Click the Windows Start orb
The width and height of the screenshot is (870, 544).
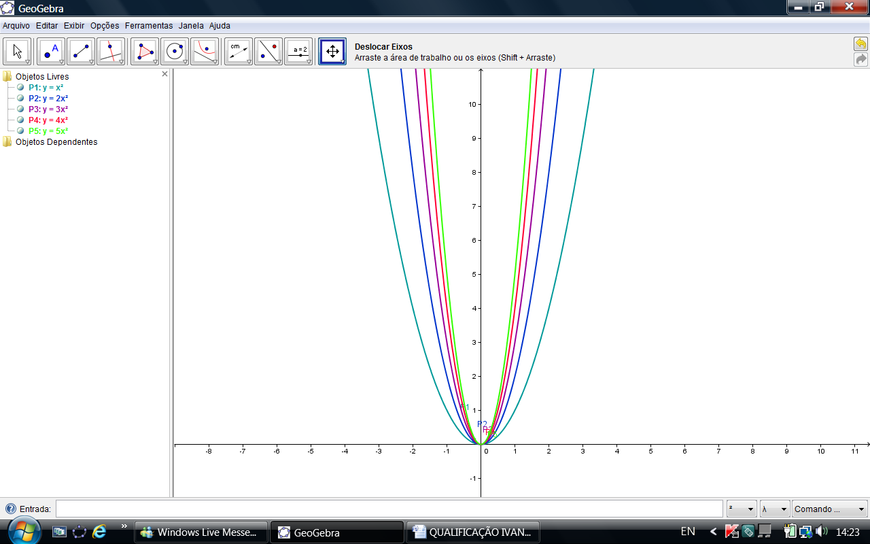pos(24,531)
